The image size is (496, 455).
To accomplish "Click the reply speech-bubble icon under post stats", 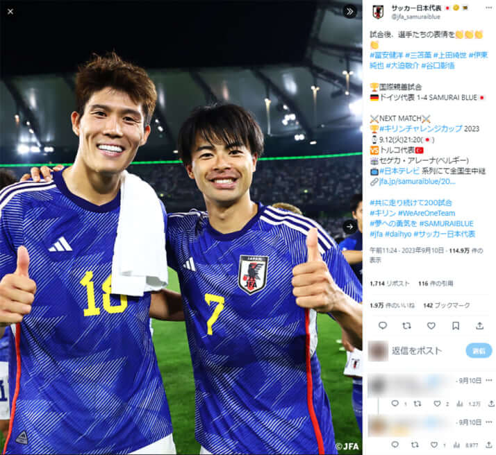I will (383, 325).
